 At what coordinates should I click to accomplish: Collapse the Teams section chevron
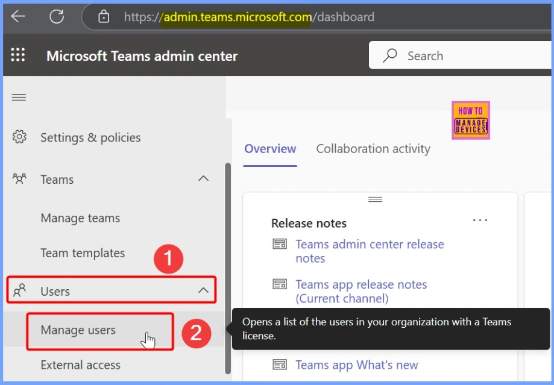(204, 179)
